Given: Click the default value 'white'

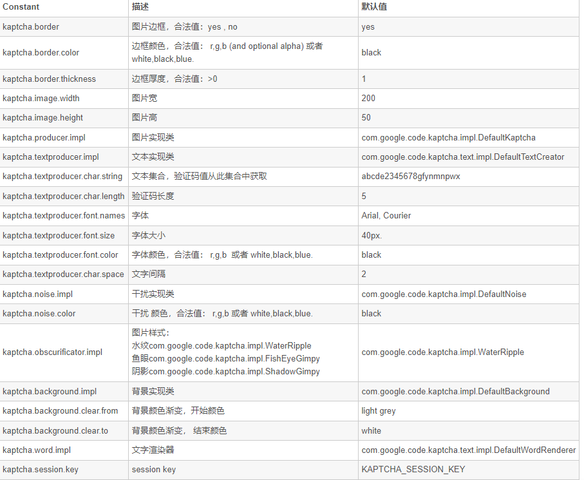Looking at the screenshot, I should pos(372,431).
